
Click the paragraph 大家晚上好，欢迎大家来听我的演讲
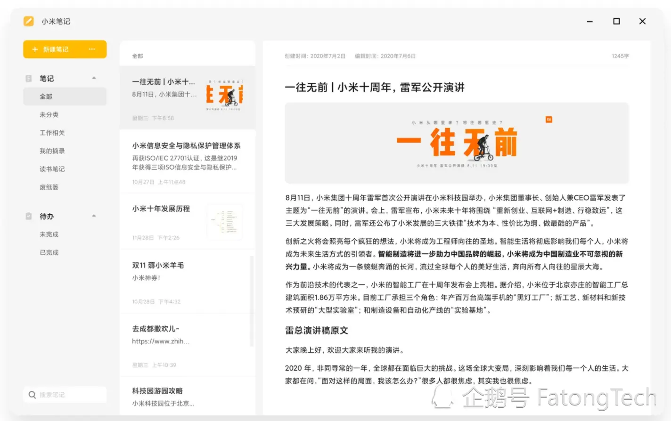[x=345, y=350]
